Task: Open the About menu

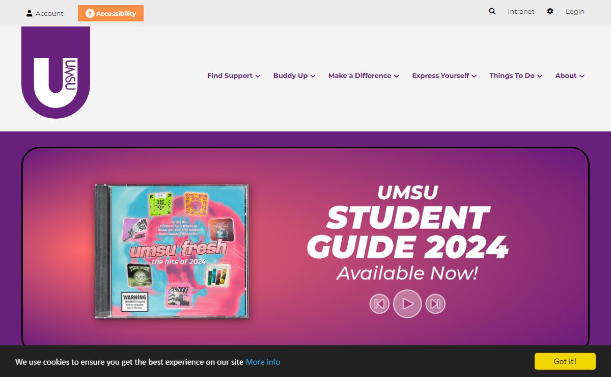Action: tap(569, 75)
